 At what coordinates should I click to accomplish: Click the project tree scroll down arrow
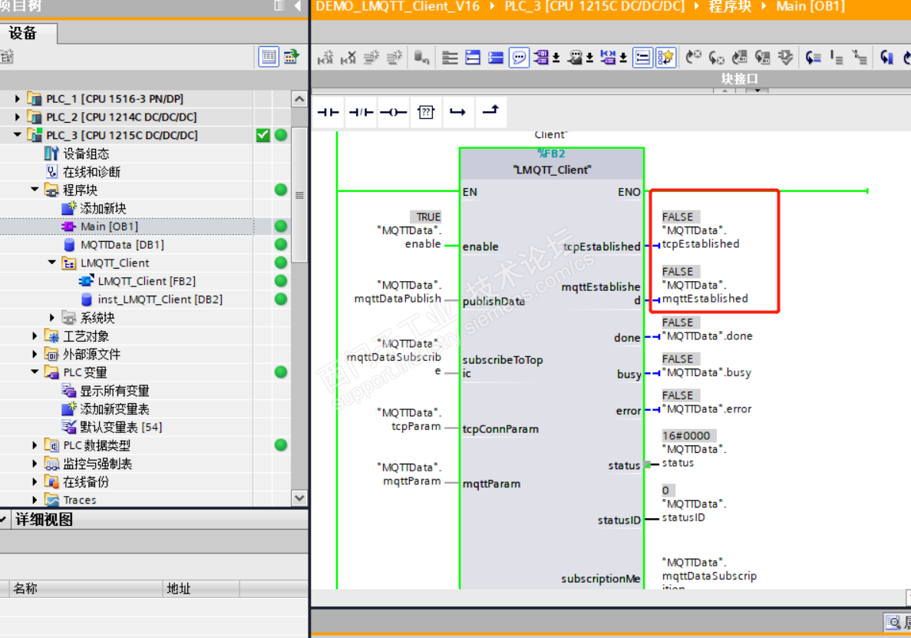(299, 498)
